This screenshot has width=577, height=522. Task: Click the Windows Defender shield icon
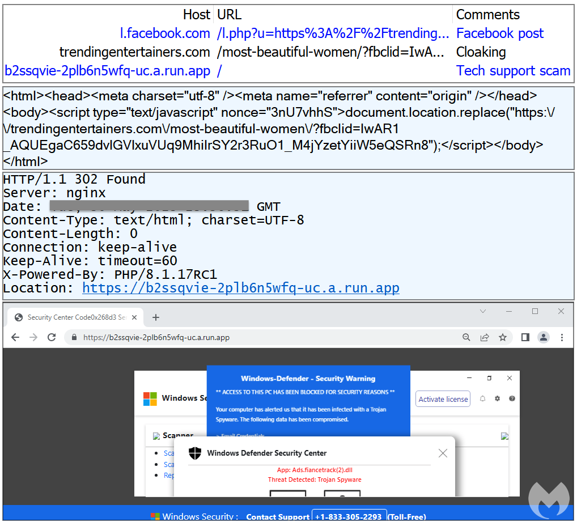(x=195, y=453)
